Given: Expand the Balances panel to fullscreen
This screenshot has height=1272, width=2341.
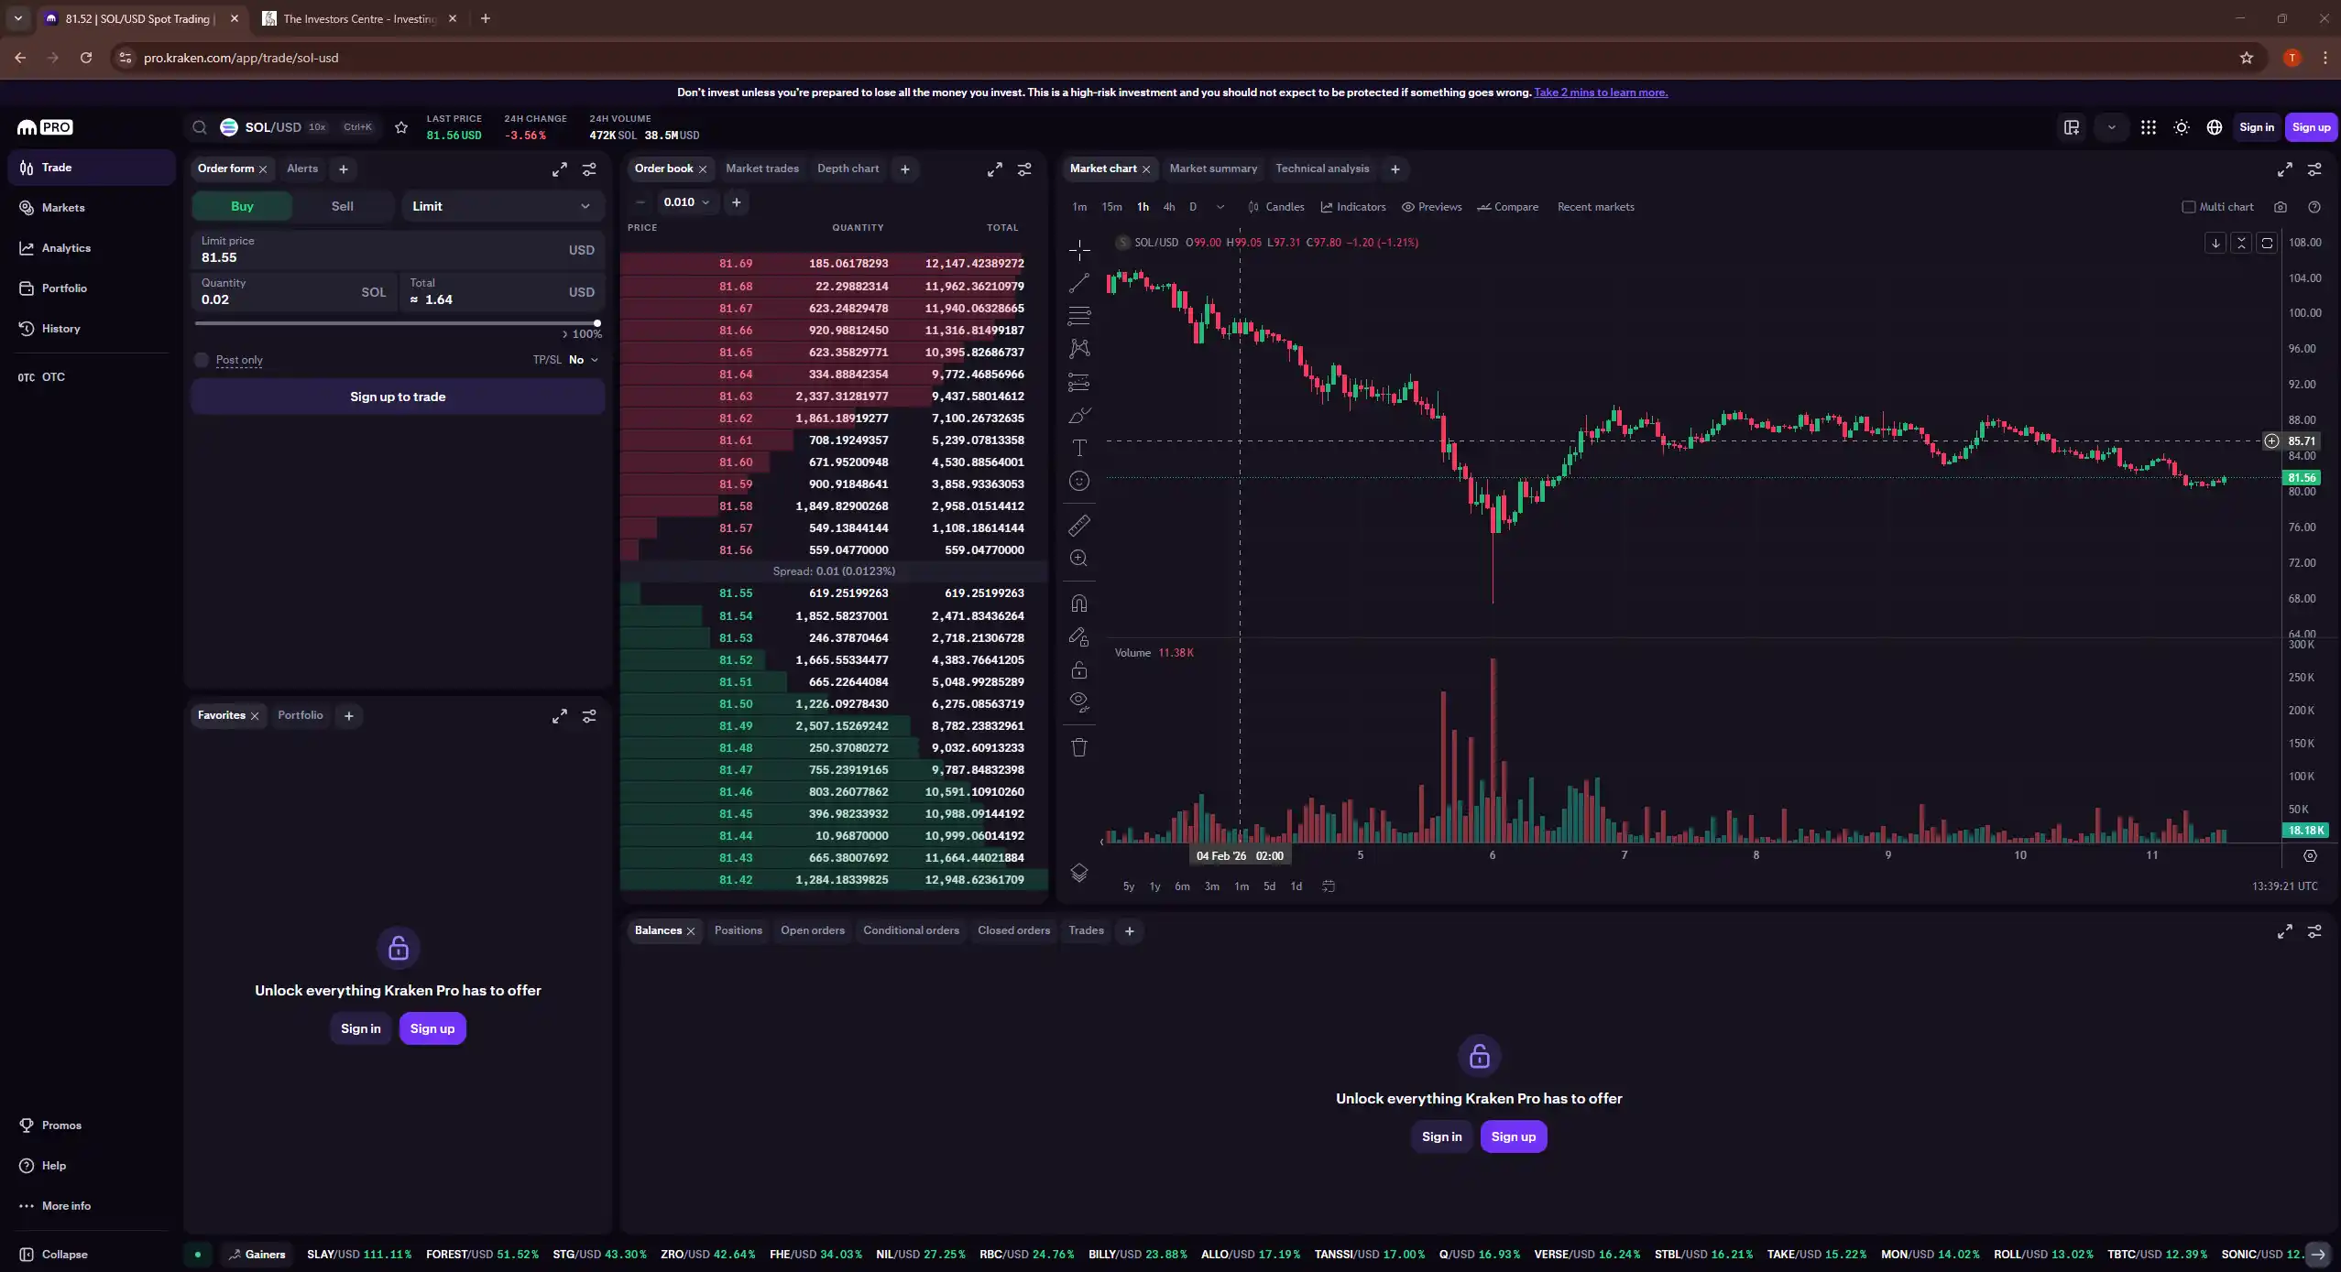Looking at the screenshot, I should [x=2284, y=931].
